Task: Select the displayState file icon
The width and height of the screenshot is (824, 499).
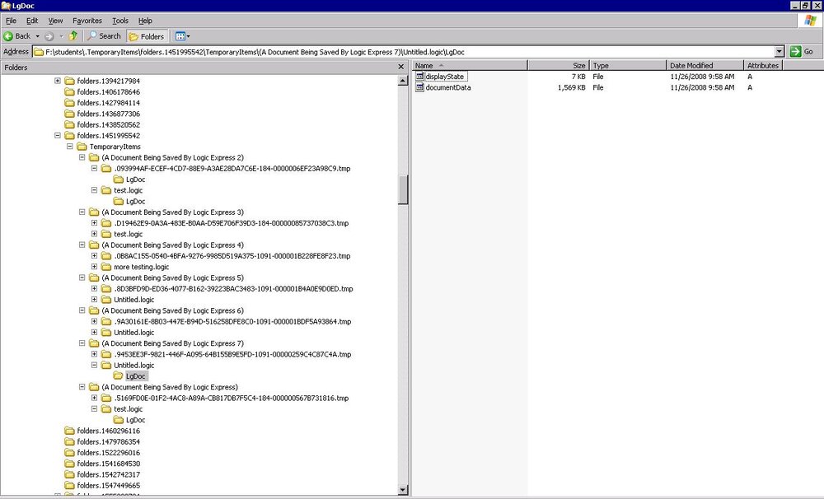Action: click(x=419, y=76)
